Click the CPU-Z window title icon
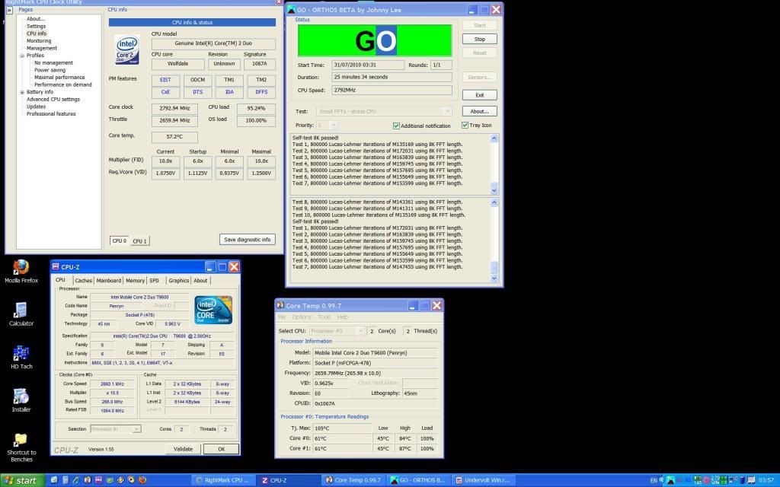Image resolution: width=780 pixels, height=487 pixels. [x=56, y=267]
